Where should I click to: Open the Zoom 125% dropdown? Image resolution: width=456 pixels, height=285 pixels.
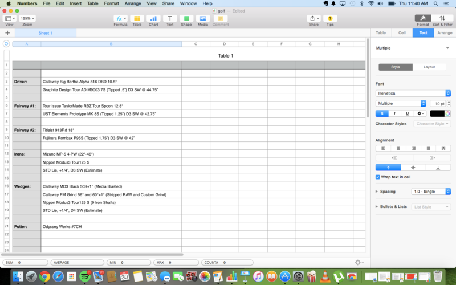[27, 18]
